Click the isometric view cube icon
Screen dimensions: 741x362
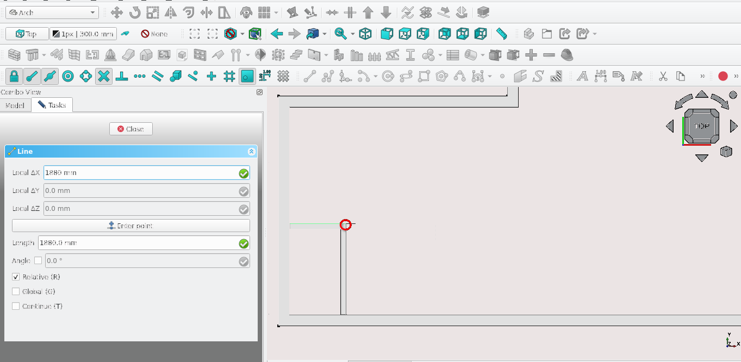(x=365, y=34)
